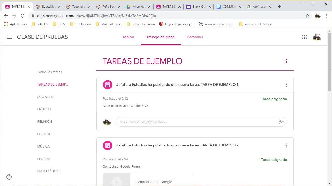Screen dimensions: 332x186
Task: Open the VARIOS bookmarks folder
Action: [40, 24]
